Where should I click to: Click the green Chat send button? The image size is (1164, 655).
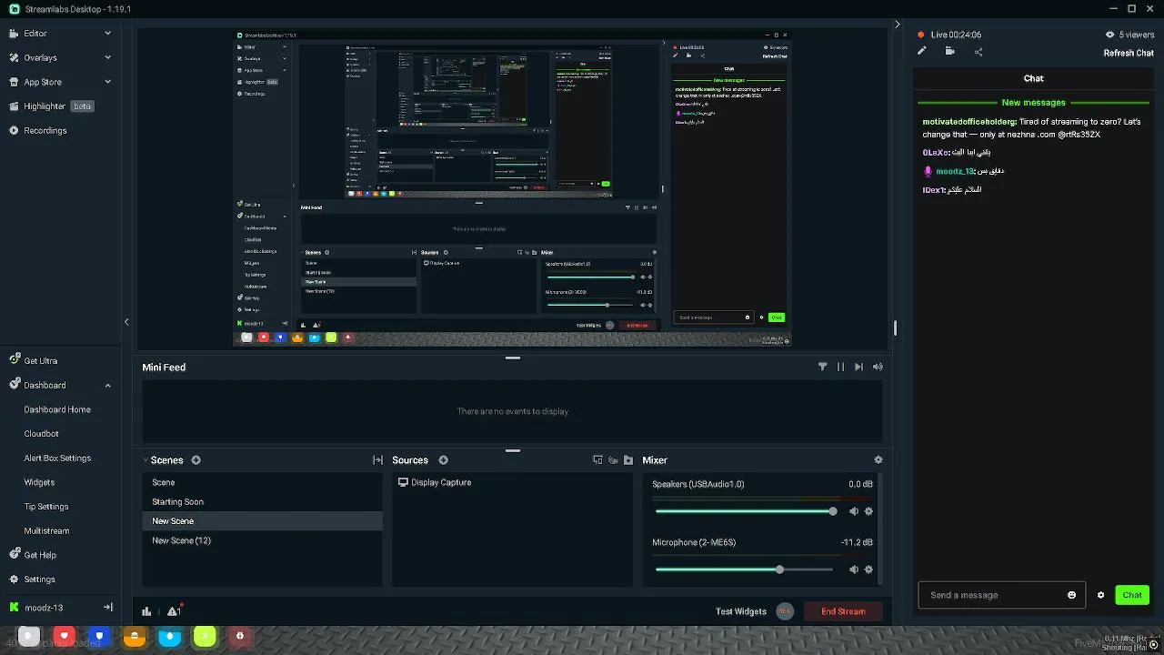[x=1132, y=595]
